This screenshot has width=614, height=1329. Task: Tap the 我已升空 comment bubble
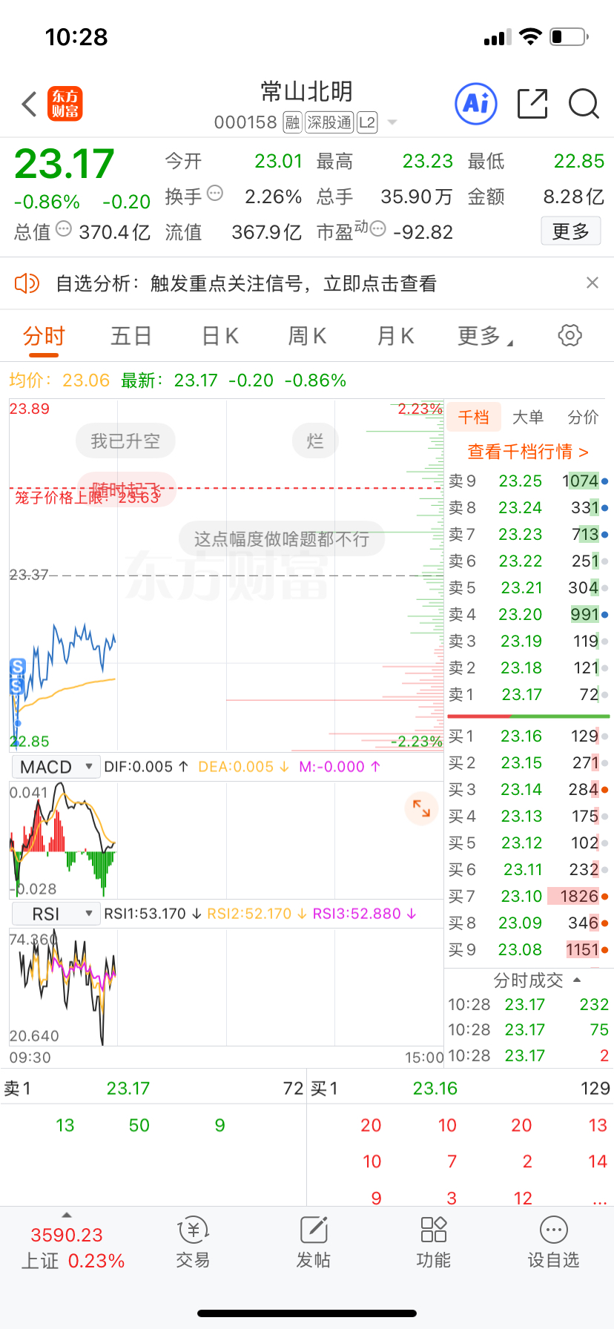[x=125, y=441]
